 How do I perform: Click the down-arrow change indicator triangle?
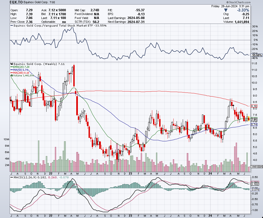226,10
